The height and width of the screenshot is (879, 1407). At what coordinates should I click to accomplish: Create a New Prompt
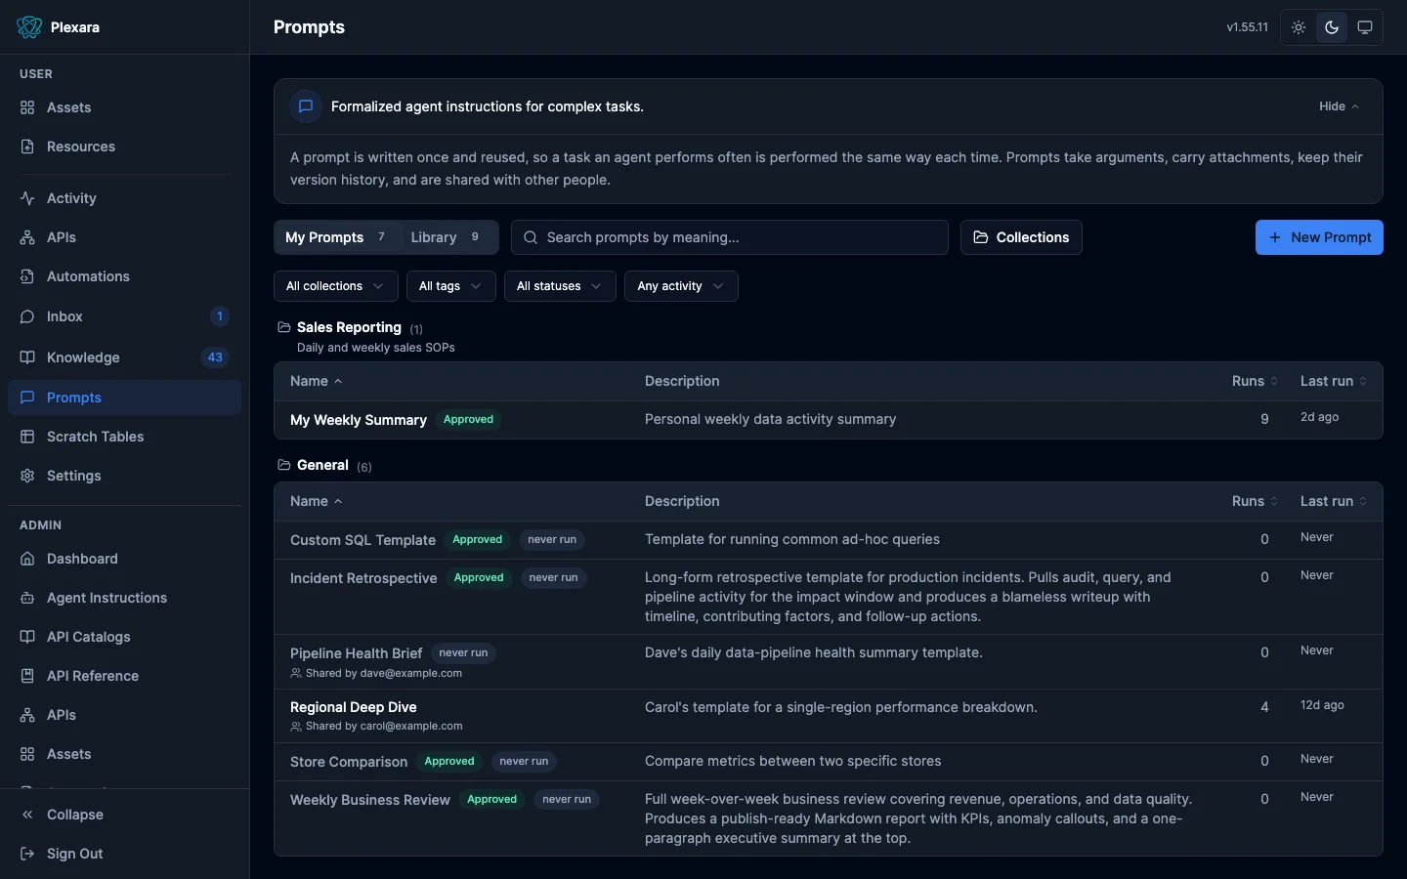[x=1319, y=237]
